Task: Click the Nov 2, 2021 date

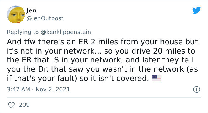Action: pyautogui.click(x=53, y=89)
